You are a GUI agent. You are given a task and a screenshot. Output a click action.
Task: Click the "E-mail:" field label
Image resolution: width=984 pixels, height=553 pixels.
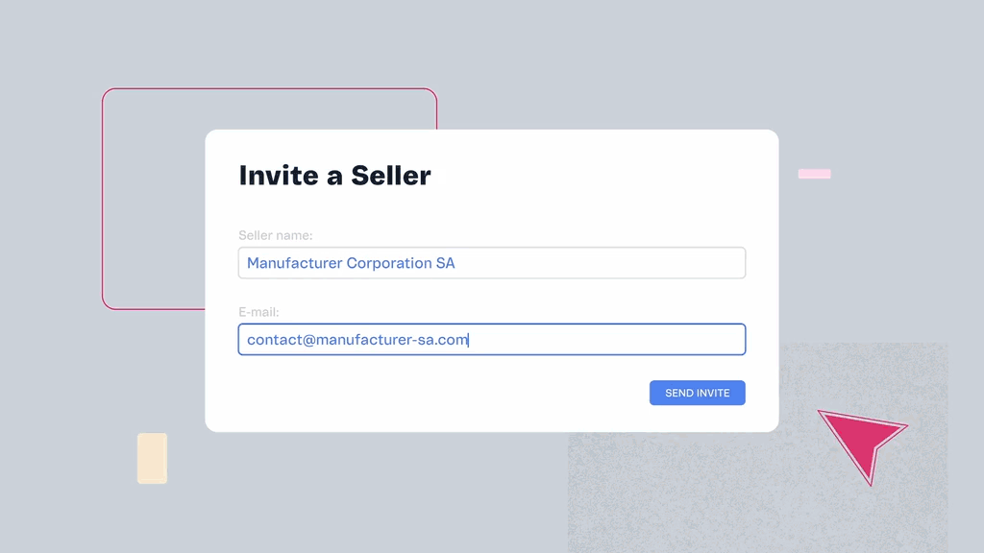(258, 312)
